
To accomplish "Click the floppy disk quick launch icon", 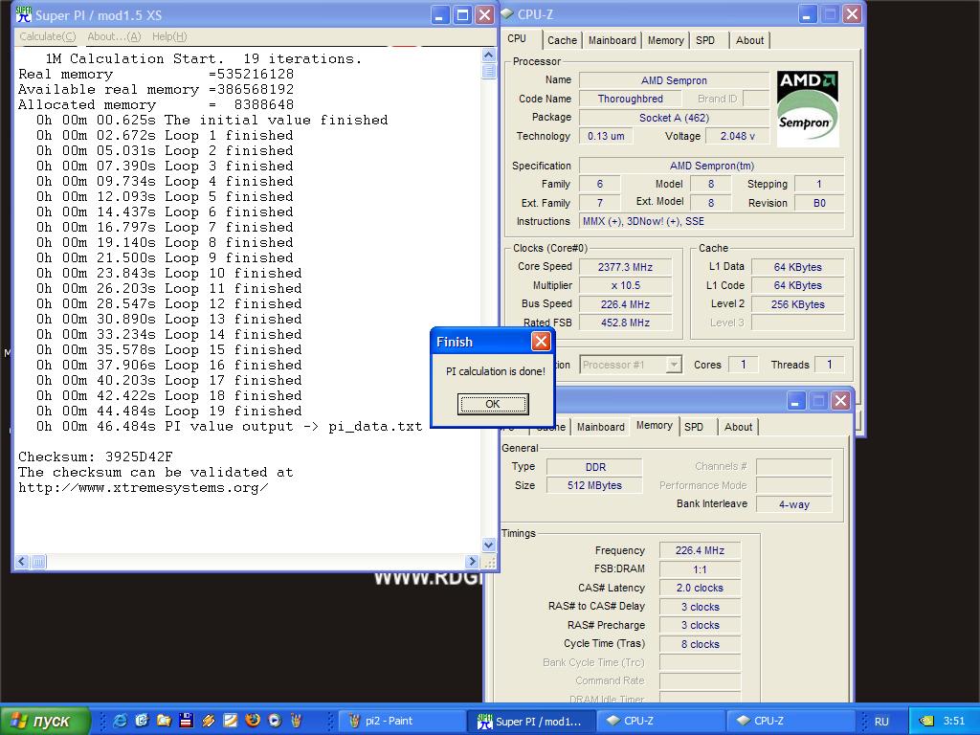I will click(186, 721).
